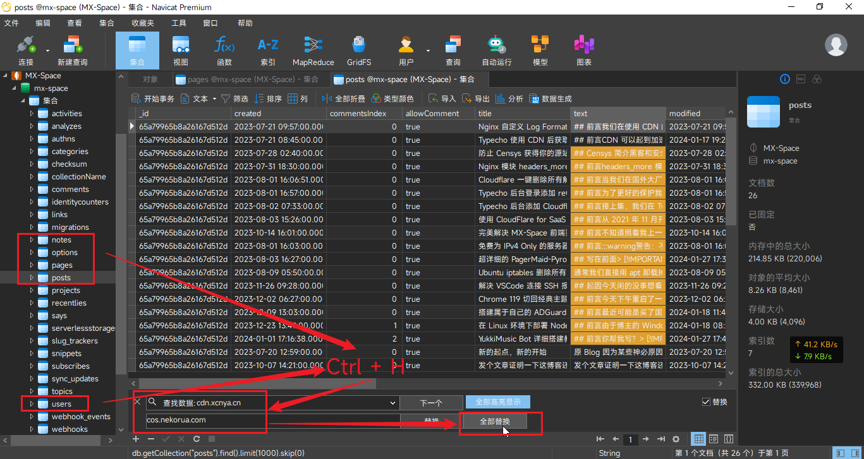Click the 排序 (Sort) toolbar button
This screenshot has height=459, width=864.
pos(268,98)
